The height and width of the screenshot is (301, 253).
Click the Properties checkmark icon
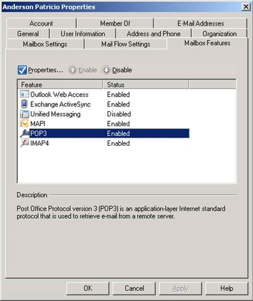(x=22, y=70)
